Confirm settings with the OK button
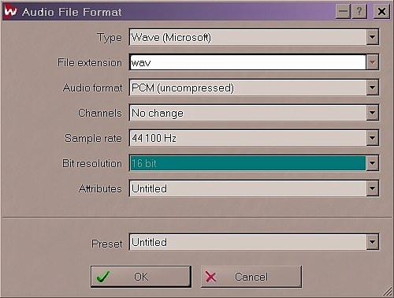Viewport: 394px width, 298px height. click(141, 277)
